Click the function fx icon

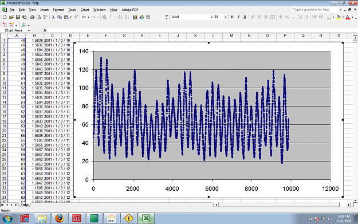click(x=45, y=30)
